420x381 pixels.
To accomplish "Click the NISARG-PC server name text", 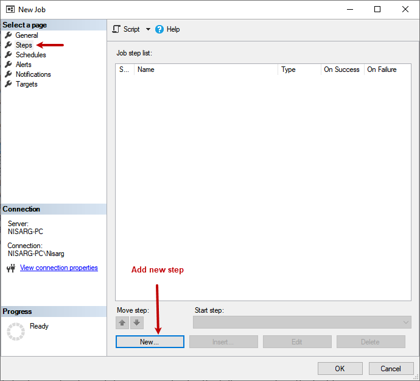I will [x=26, y=232].
